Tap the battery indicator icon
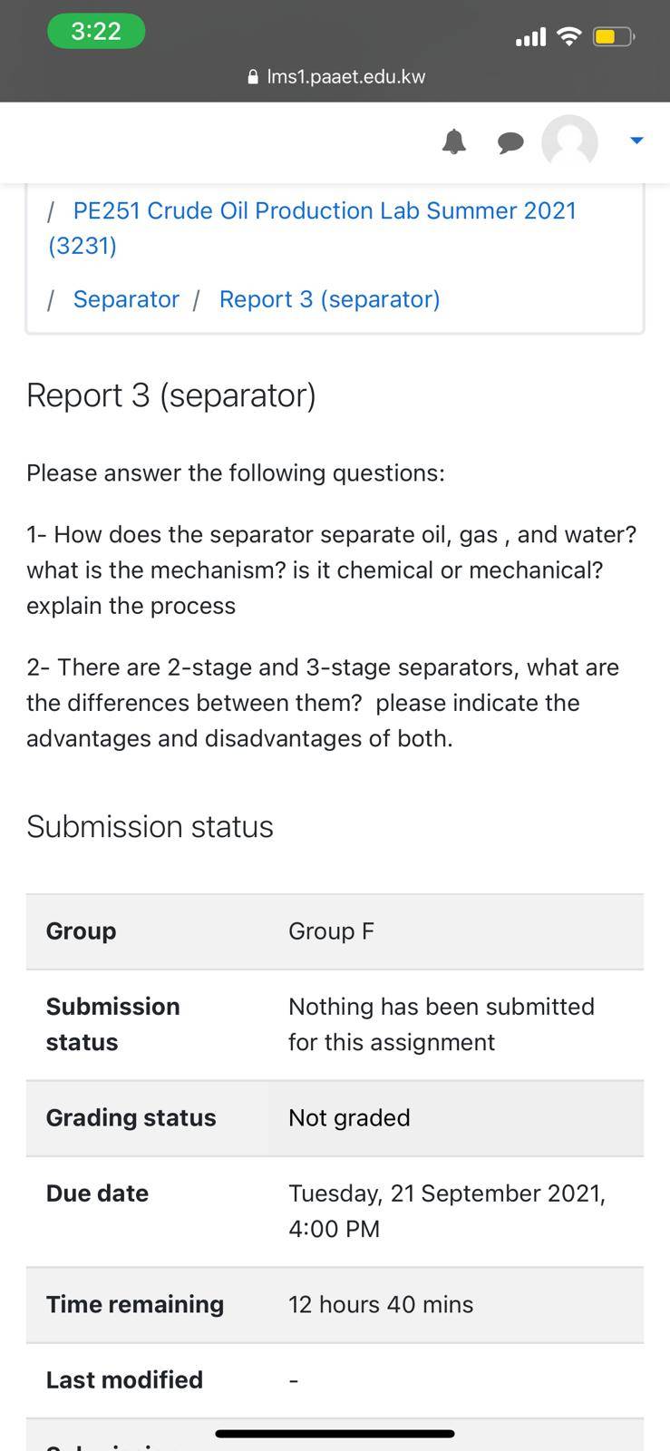Image resolution: width=670 pixels, height=1451 pixels. tap(614, 37)
